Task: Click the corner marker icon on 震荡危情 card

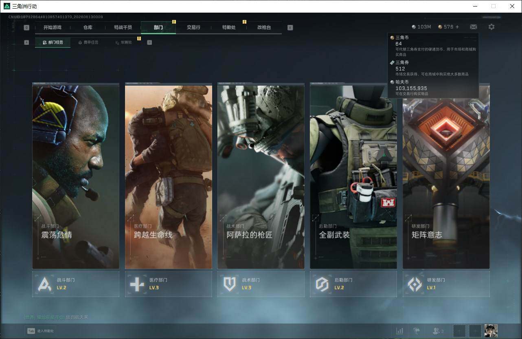Action: (38, 218)
